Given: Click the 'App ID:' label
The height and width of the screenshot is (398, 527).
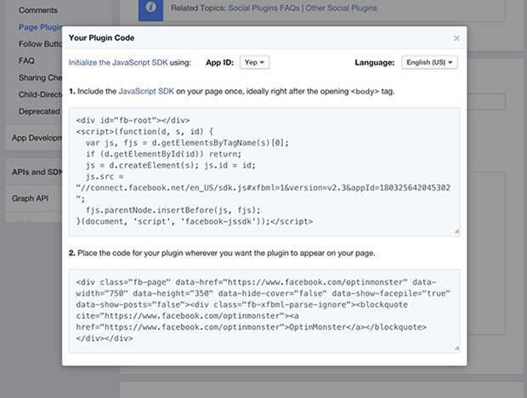Looking at the screenshot, I should point(220,63).
